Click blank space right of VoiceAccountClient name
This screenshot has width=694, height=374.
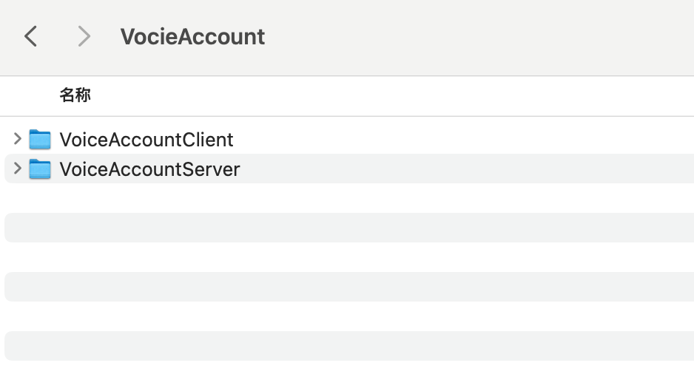pos(459,140)
